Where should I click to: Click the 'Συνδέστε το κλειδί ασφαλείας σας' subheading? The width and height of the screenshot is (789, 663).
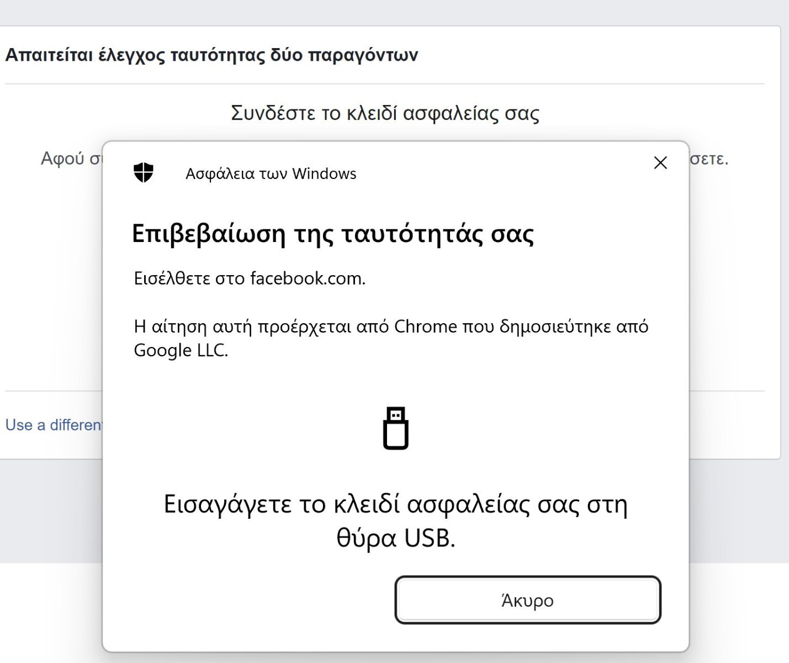coord(385,113)
